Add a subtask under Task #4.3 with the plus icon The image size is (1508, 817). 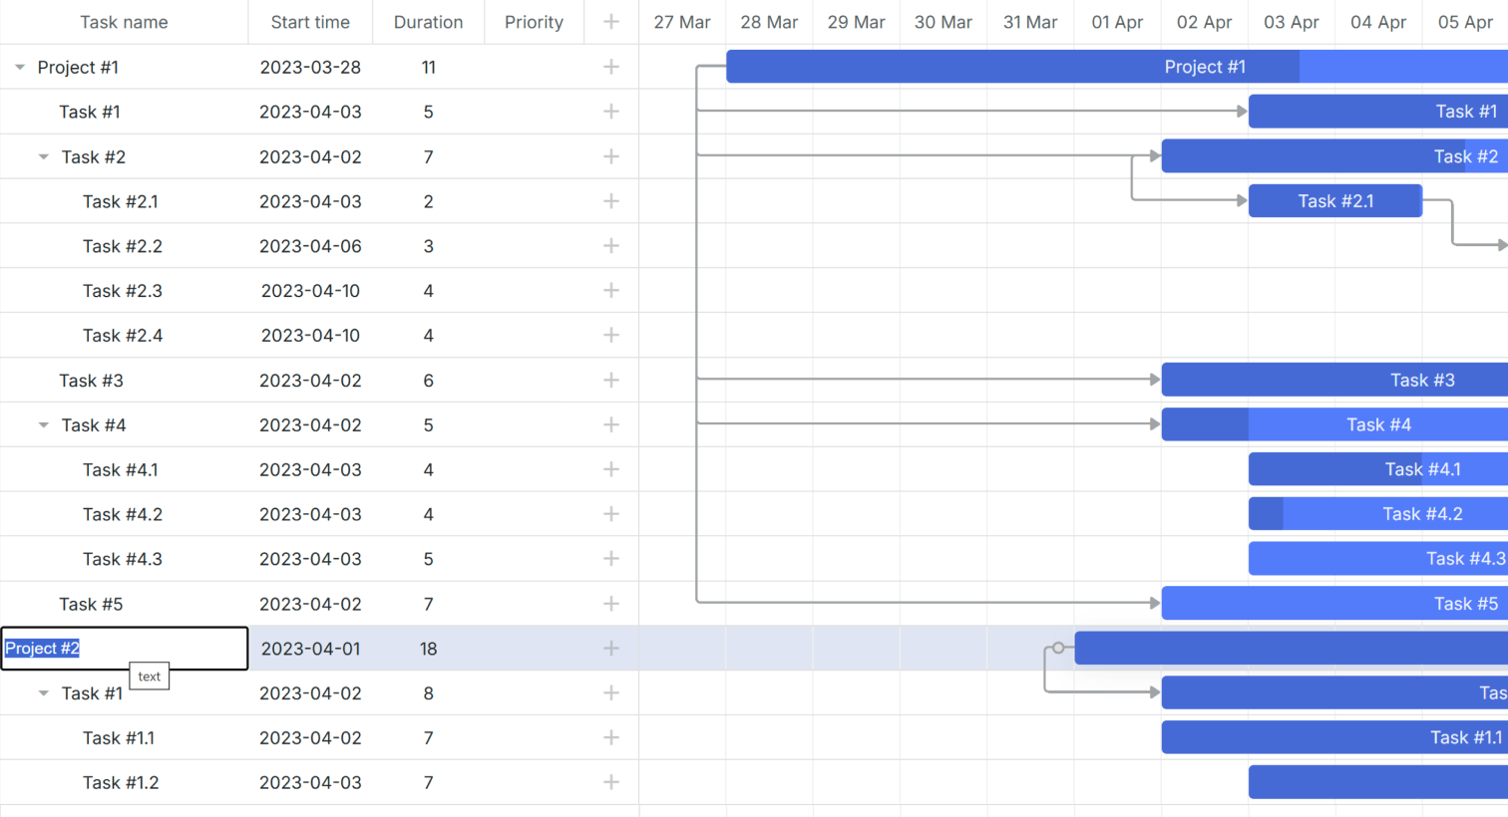coord(609,558)
